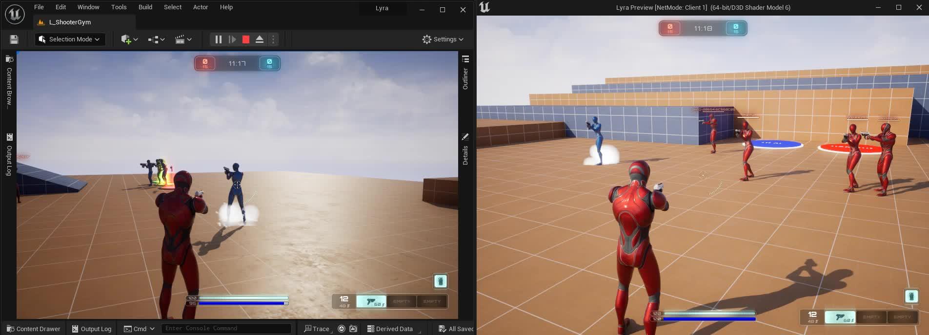Click the All Saved status indicator

pos(456,329)
